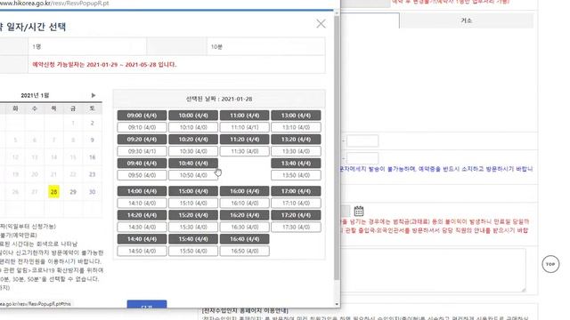Select calendar date 29

pyautogui.click(x=73, y=192)
